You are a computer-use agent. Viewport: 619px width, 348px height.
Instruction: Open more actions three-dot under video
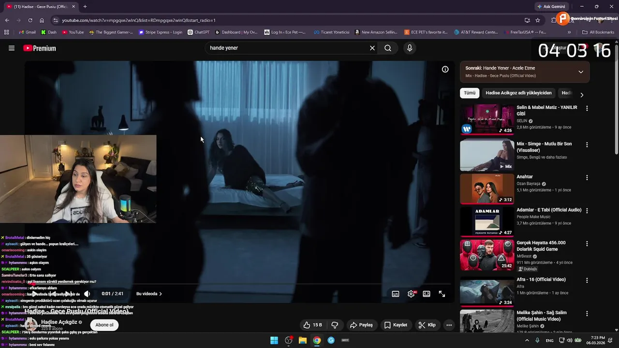[x=449, y=325]
